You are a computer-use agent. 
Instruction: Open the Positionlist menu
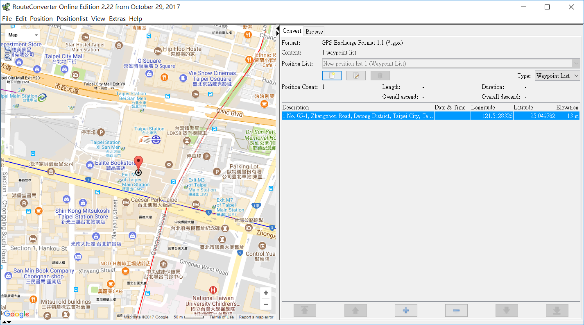[72, 18]
